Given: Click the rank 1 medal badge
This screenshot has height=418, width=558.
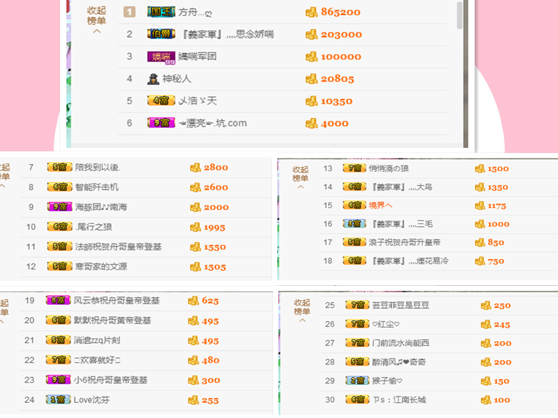Looking at the screenshot, I should point(129,12).
